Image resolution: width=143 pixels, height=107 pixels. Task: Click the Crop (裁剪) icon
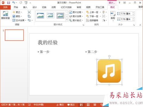coord(113,14)
